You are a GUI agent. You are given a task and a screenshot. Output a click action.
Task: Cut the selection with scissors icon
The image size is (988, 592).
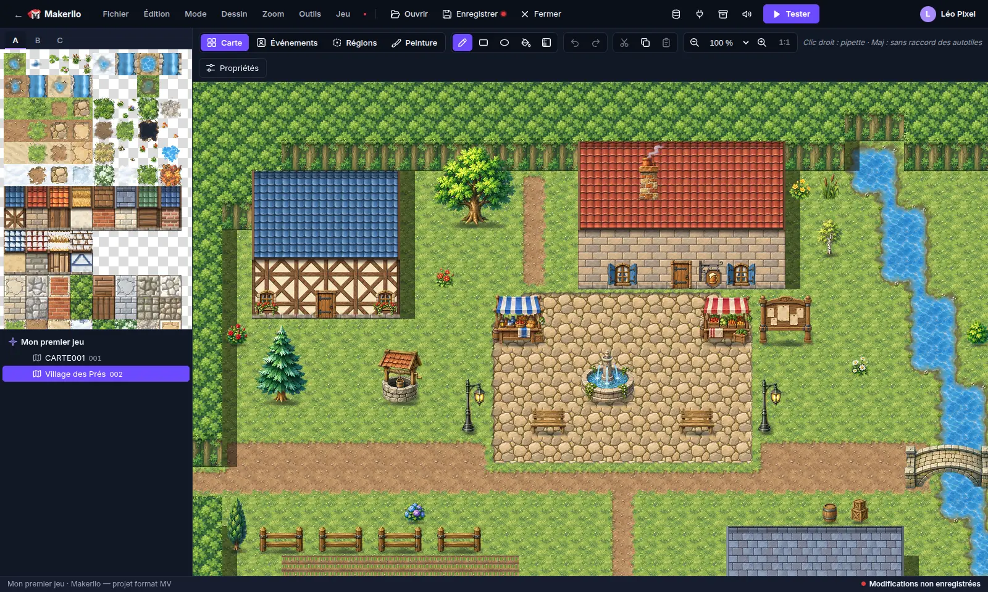pos(624,43)
